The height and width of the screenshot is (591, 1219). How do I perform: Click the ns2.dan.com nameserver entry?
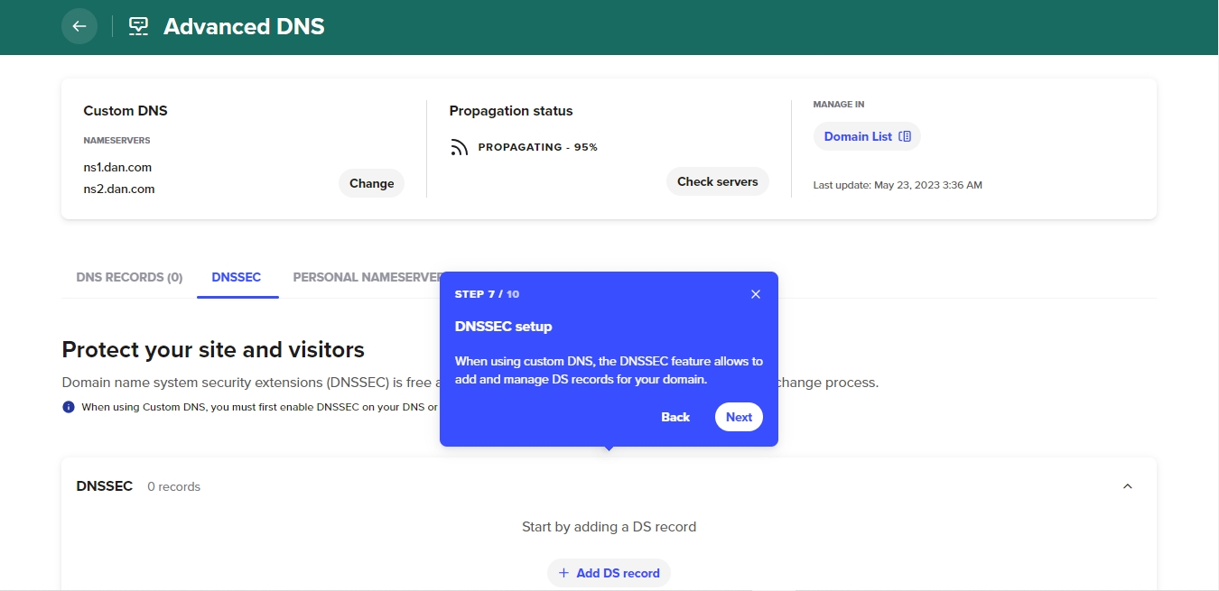coord(119,189)
